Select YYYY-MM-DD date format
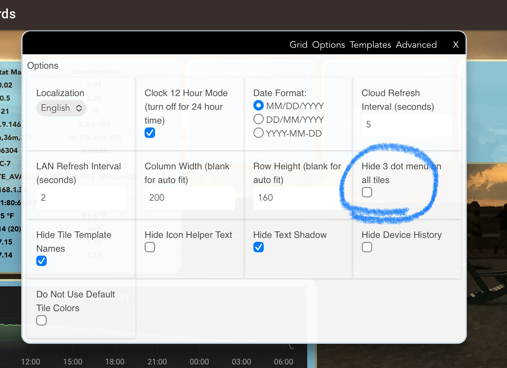 point(259,133)
